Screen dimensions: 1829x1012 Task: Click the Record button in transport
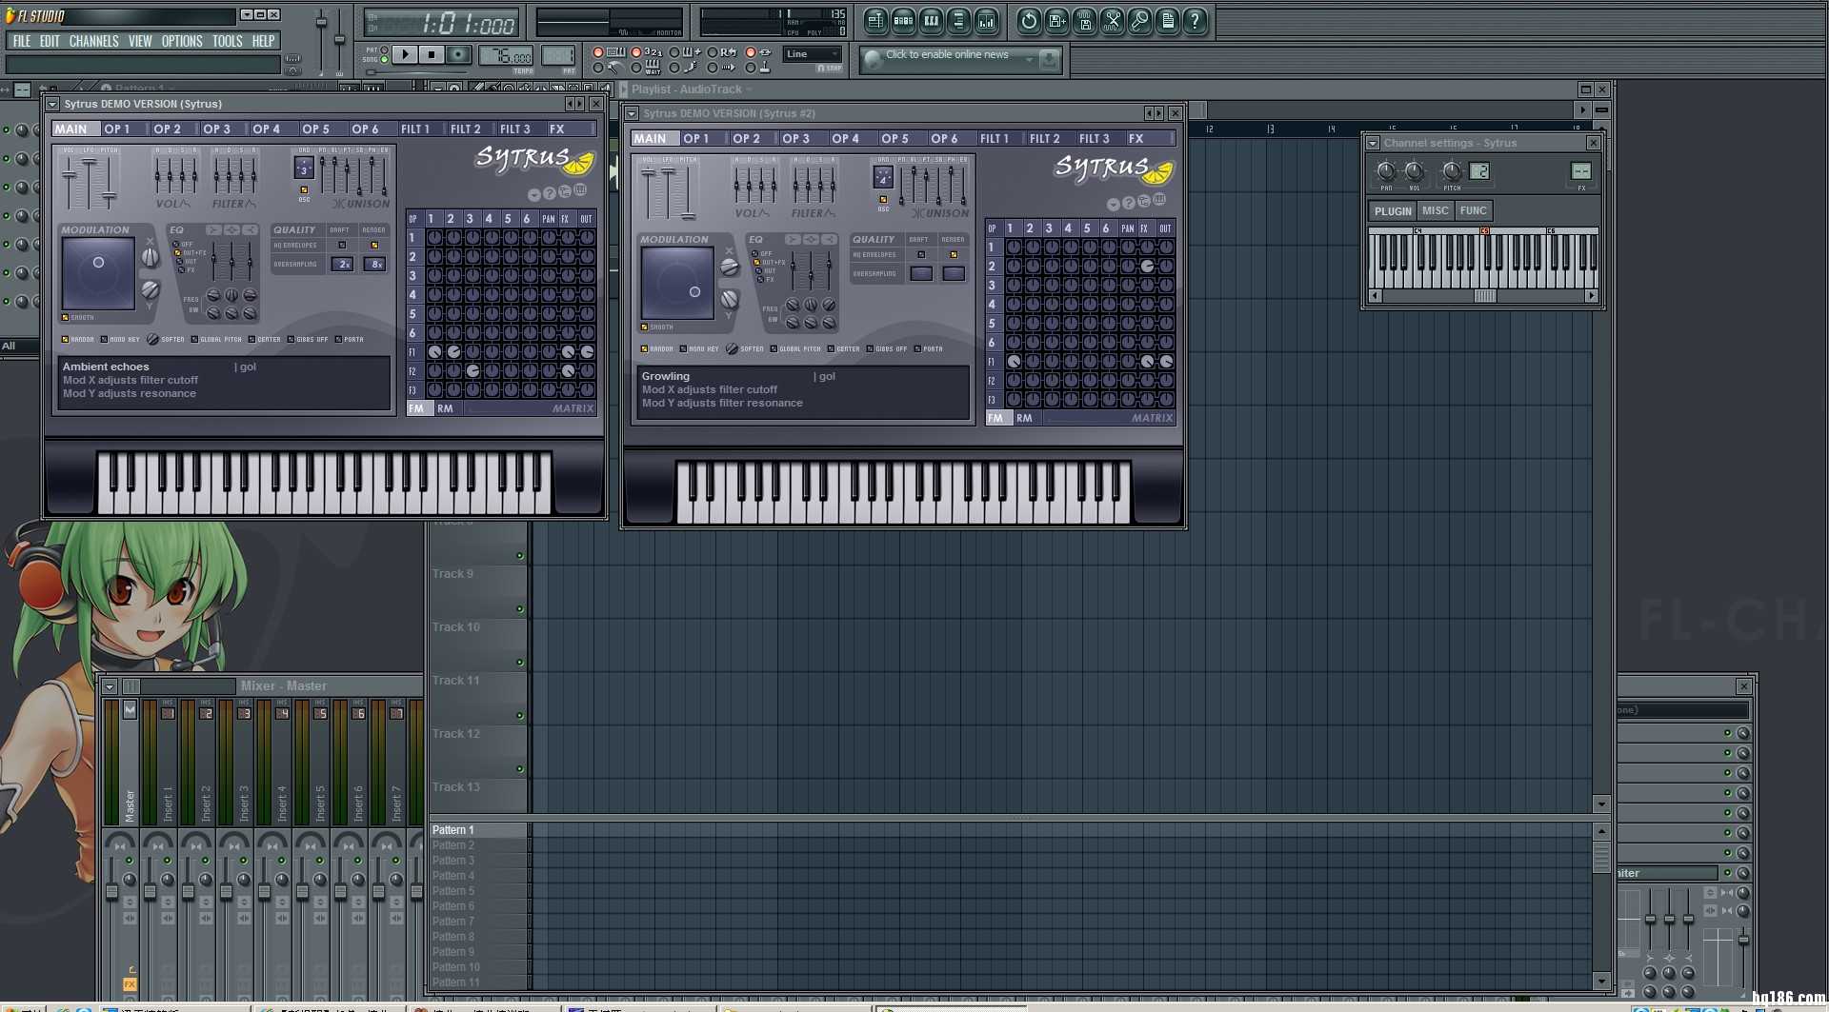click(458, 55)
